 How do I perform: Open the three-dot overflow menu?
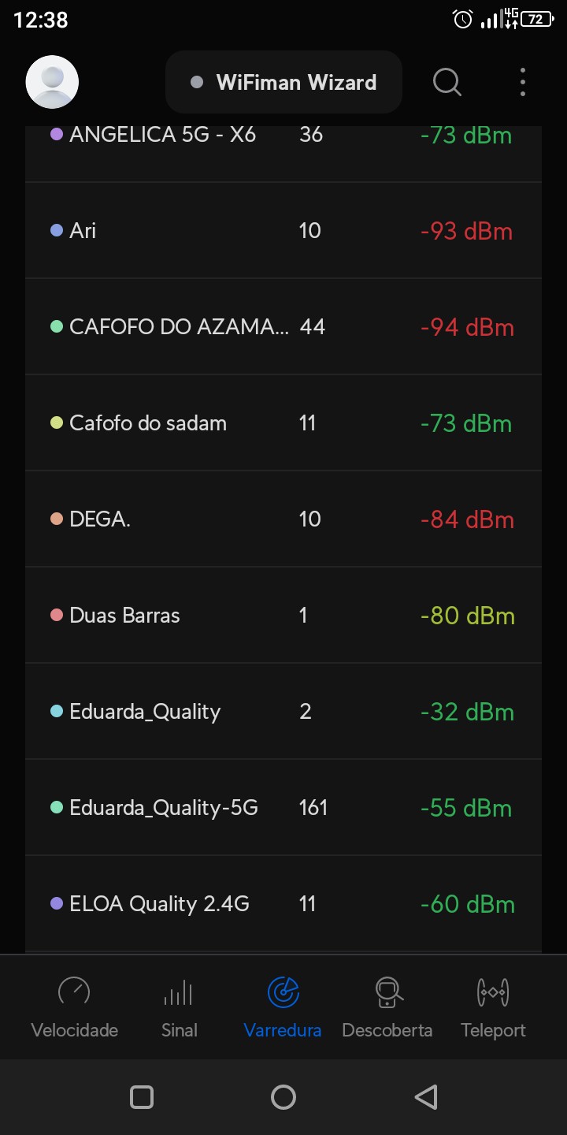(x=523, y=82)
